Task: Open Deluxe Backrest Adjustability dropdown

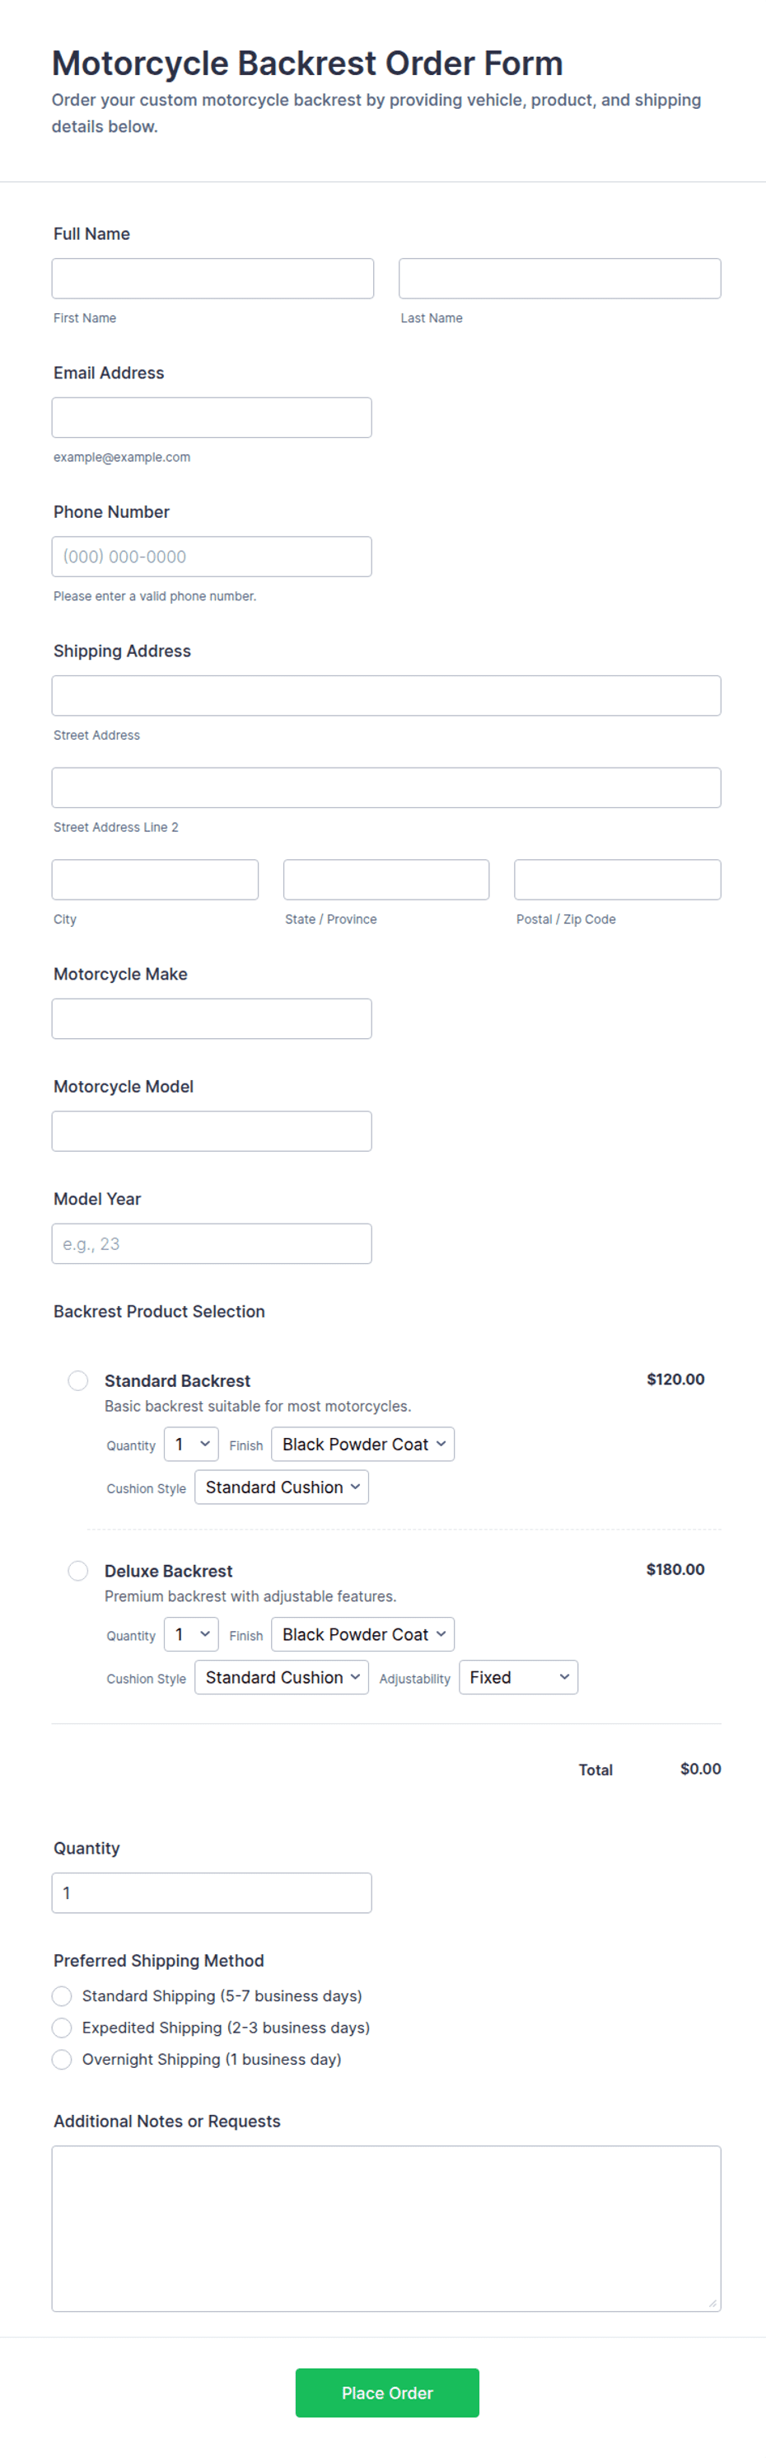Action: tap(518, 1677)
